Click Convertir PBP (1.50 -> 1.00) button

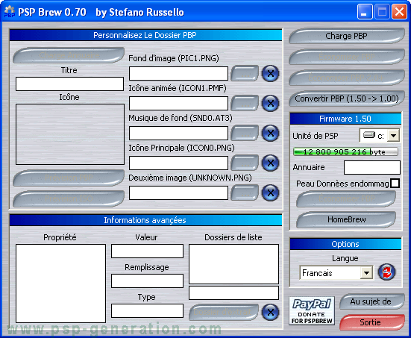[x=347, y=98]
